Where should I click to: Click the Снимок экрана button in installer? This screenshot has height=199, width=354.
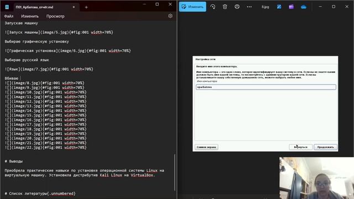point(206,147)
